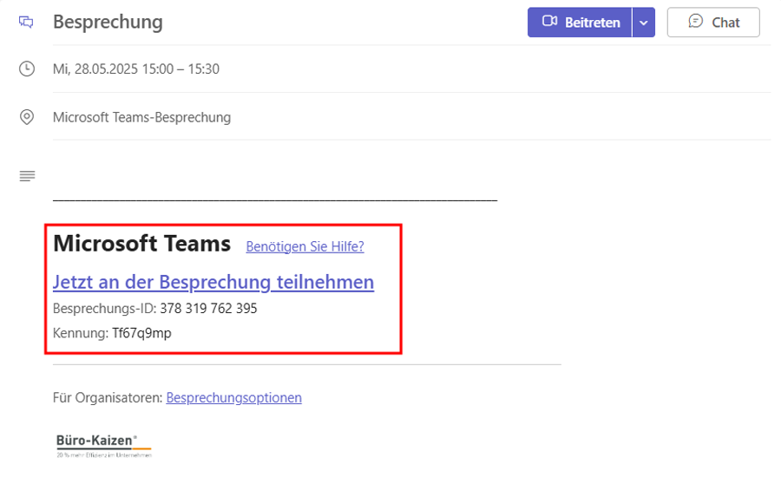
Task: Open the Benötigen Sie Hilfe? link
Action: (x=305, y=246)
